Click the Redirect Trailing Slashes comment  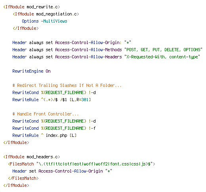pos(67,85)
